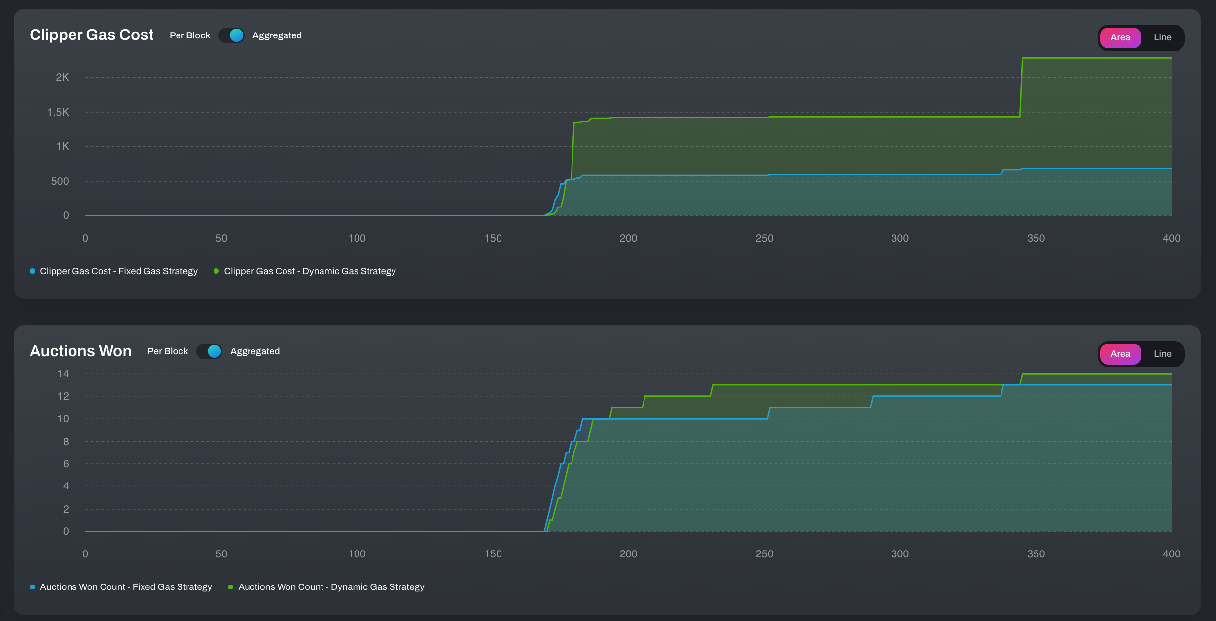Click Per Block label in Clipper Gas Cost
This screenshot has height=621, width=1216.
pos(189,35)
